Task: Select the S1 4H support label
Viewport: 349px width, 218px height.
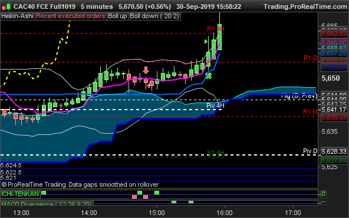Action: pyautogui.click(x=215, y=153)
